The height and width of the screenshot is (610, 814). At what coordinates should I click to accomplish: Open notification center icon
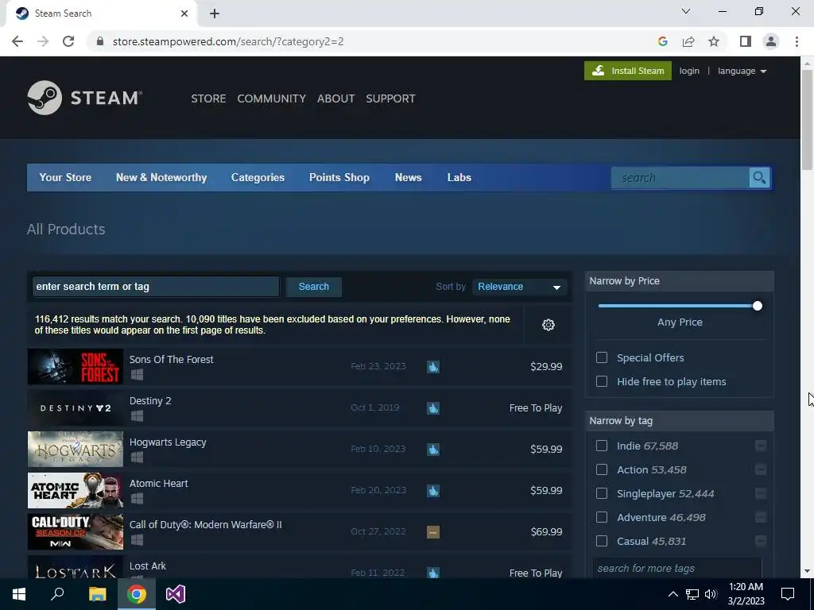click(788, 594)
